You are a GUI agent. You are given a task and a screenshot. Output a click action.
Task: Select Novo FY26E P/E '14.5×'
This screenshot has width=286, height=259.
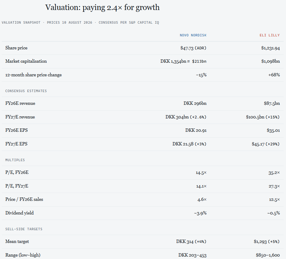click(x=201, y=173)
